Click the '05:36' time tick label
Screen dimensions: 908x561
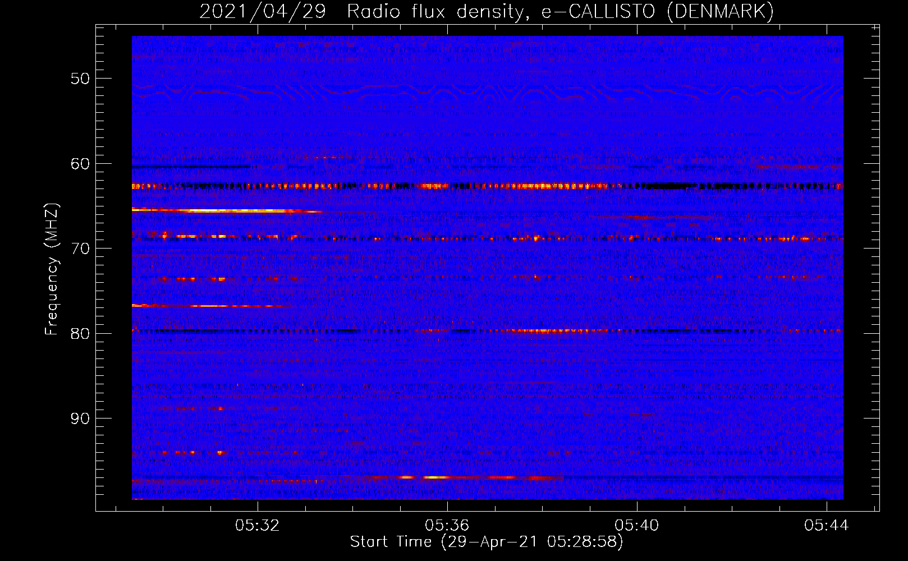coord(447,526)
